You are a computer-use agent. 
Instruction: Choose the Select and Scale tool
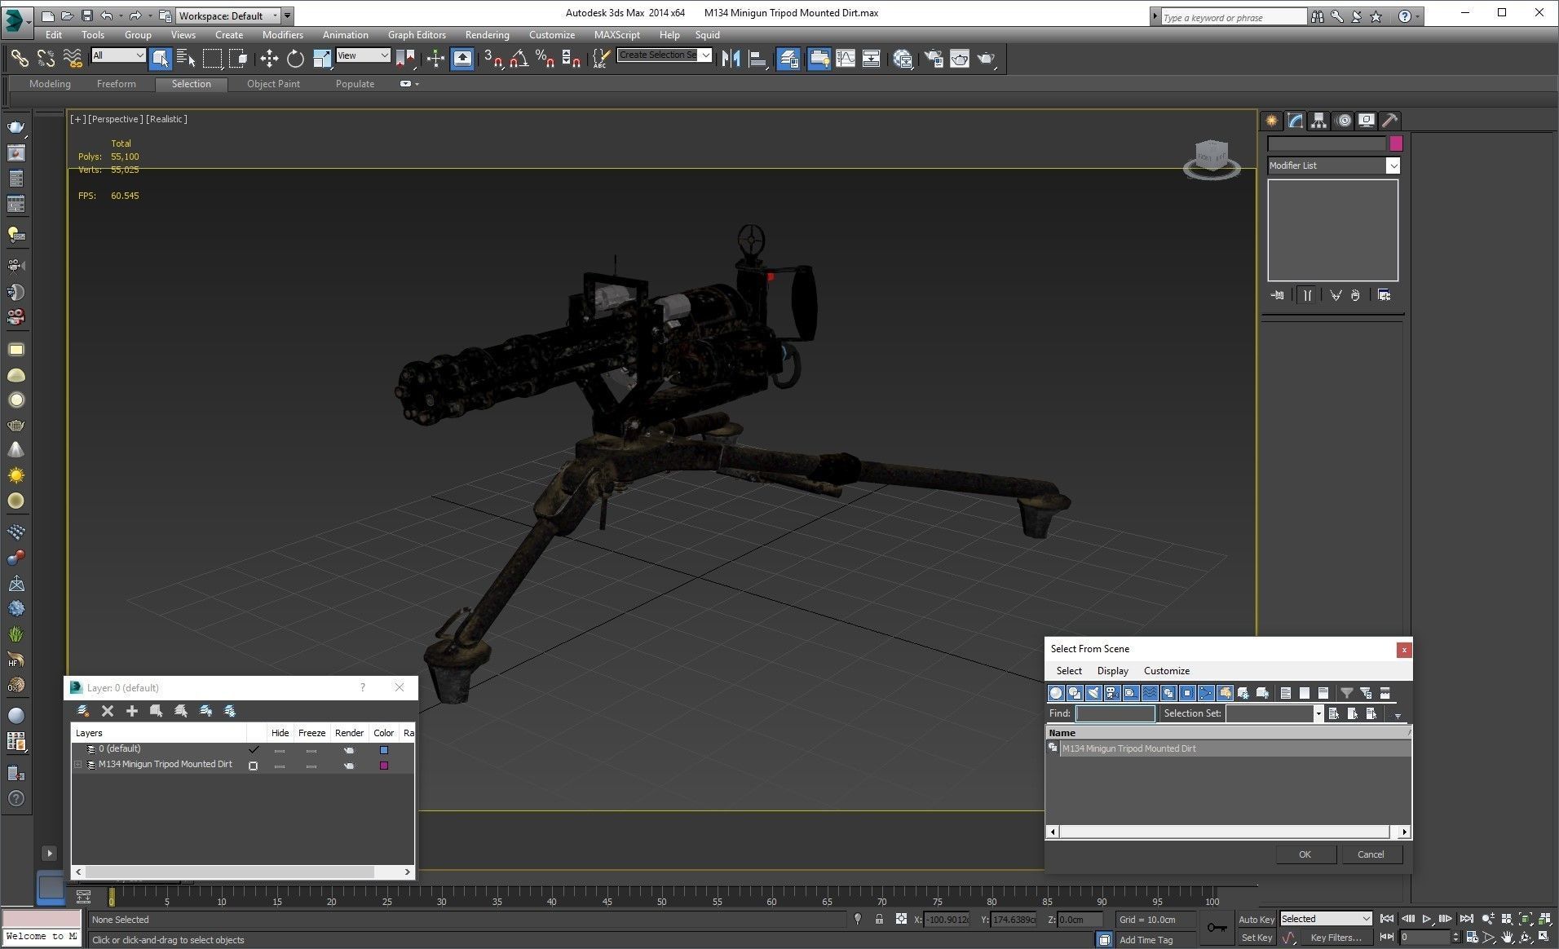[x=322, y=58]
